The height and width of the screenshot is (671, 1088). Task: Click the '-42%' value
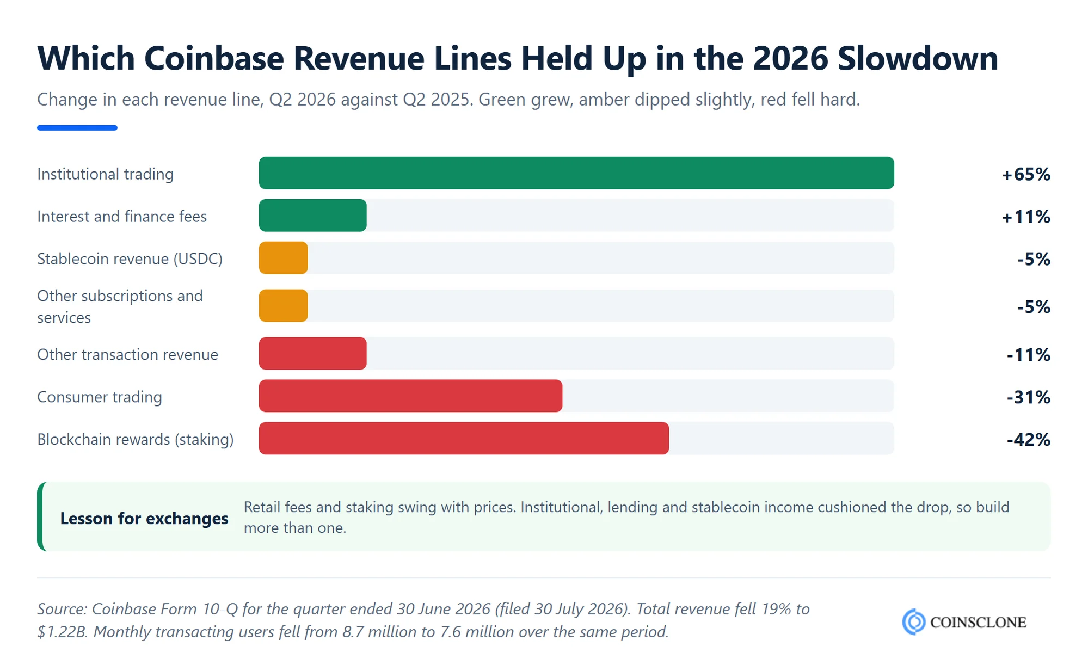point(1028,440)
